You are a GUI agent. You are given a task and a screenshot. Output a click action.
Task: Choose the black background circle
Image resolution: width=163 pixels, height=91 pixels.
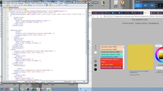(96, 70)
